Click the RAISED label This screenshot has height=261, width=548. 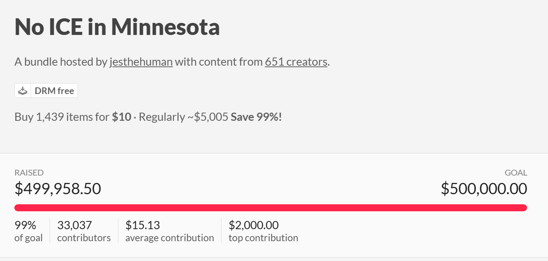[29, 173]
